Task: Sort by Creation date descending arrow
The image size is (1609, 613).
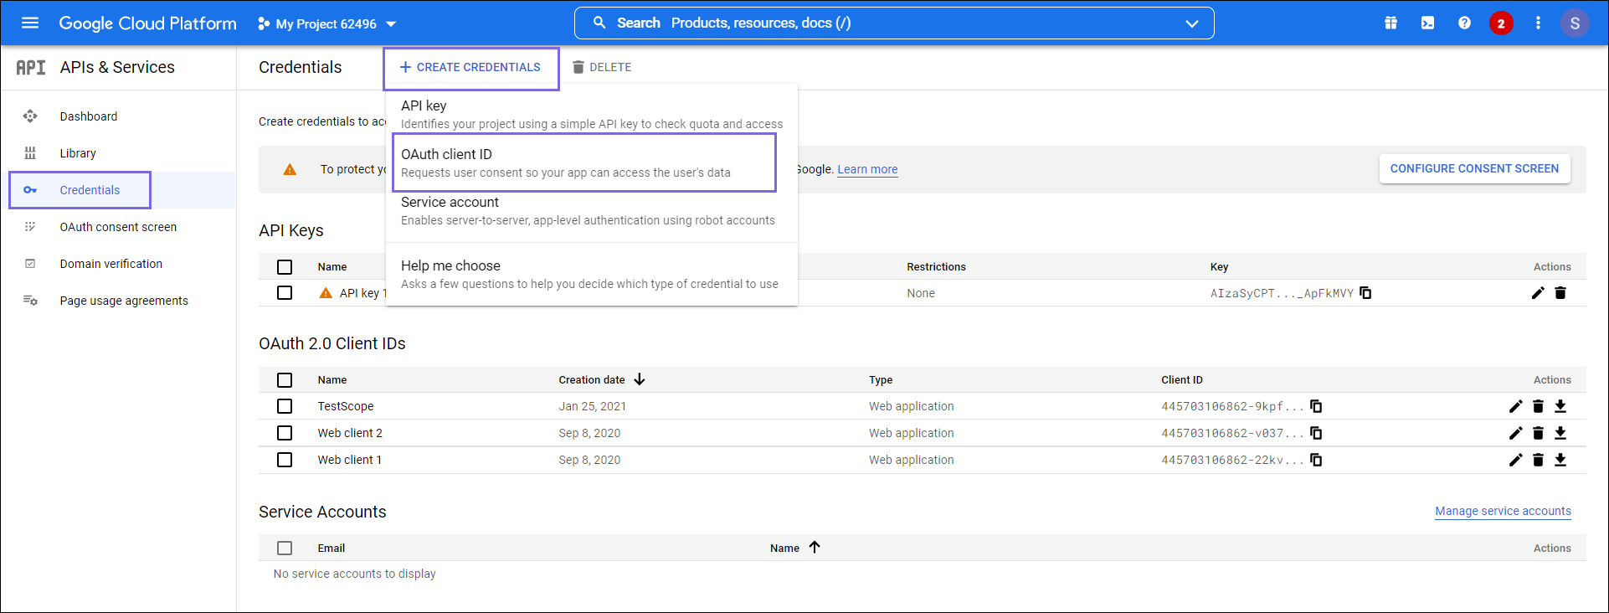Action: [x=640, y=379]
